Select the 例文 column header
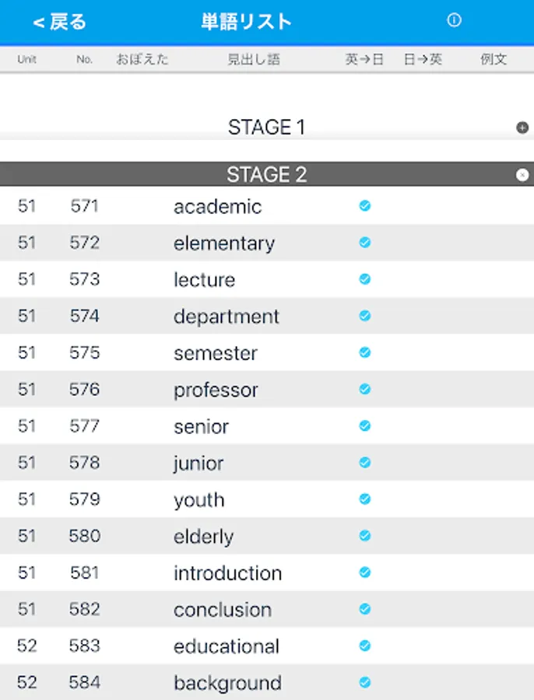 pos(494,59)
